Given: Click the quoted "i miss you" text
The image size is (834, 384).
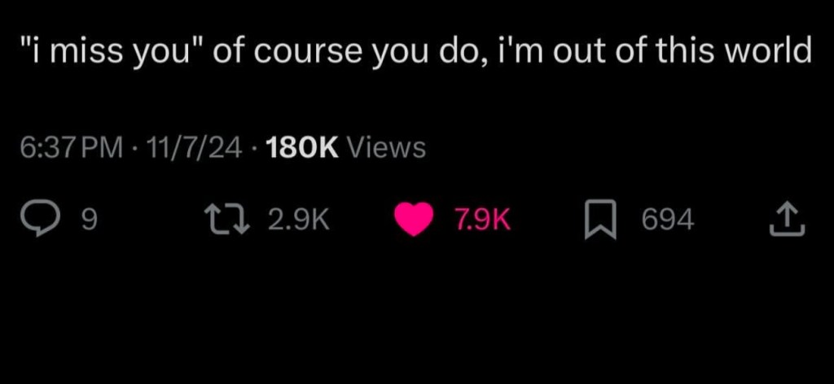Looking at the screenshot, I should click(120, 54).
